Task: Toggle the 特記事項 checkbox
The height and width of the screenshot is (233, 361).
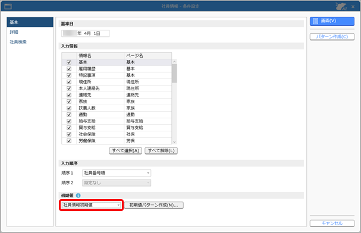Action: coord(69,75)
